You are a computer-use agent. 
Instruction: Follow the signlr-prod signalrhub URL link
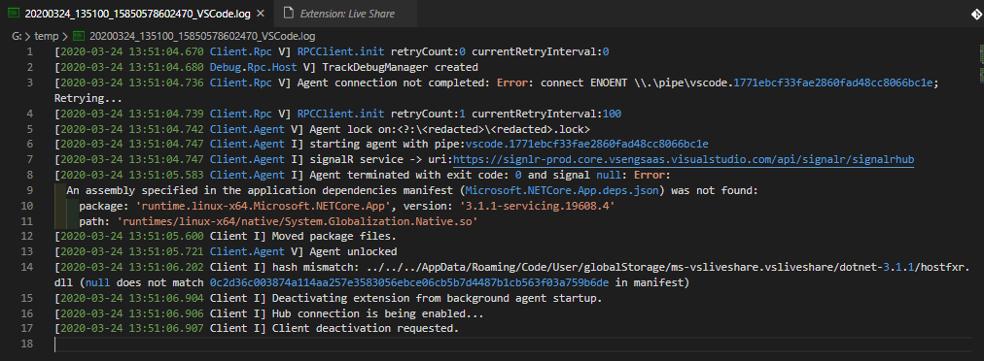click(x=684, y=160)
